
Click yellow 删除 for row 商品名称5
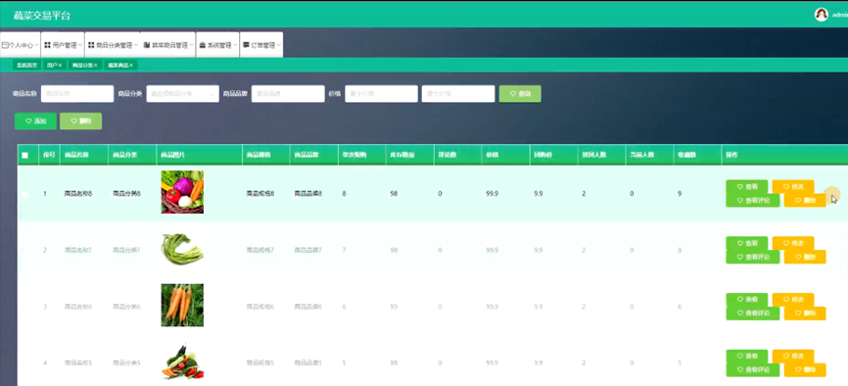click(x=805, y=370)
